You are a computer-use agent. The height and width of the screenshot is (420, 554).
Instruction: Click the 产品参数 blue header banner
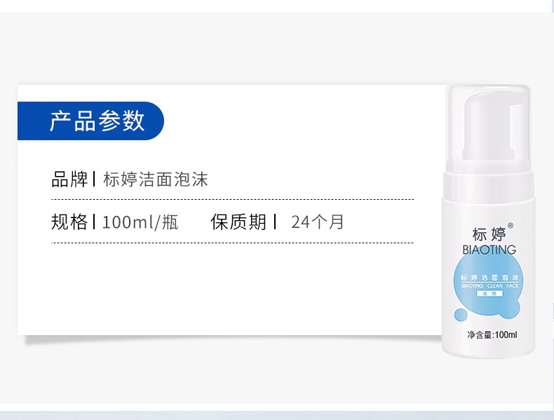(x=90, y=121)
